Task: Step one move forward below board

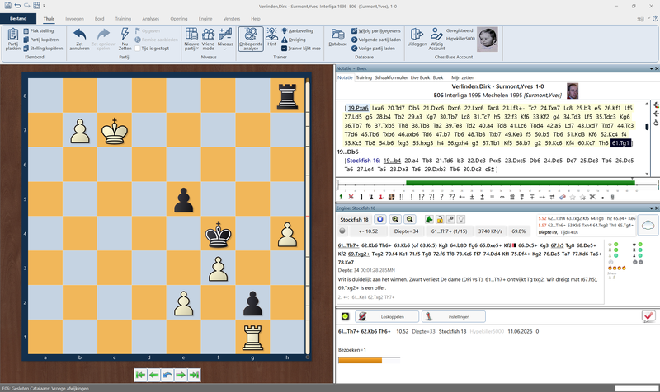Action: (x=181, y=375)
